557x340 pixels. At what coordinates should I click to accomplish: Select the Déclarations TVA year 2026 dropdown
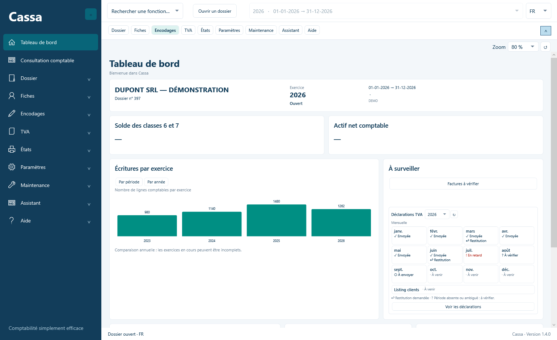[x=437, y=214]
